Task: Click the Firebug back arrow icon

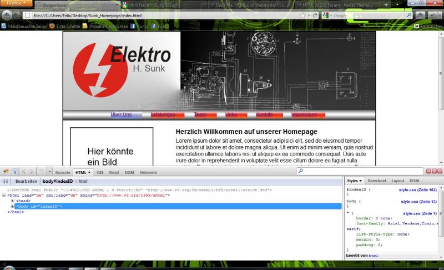Action: [24, 172]
